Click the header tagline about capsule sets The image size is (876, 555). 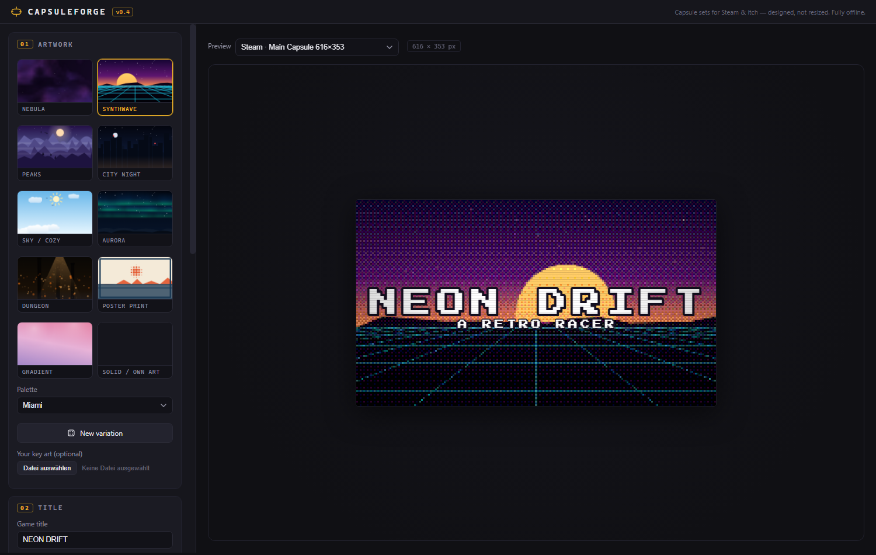coord(770,12)
